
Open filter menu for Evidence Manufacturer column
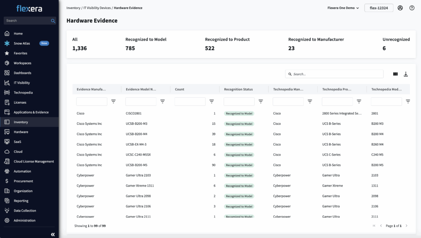coord(113,101)
